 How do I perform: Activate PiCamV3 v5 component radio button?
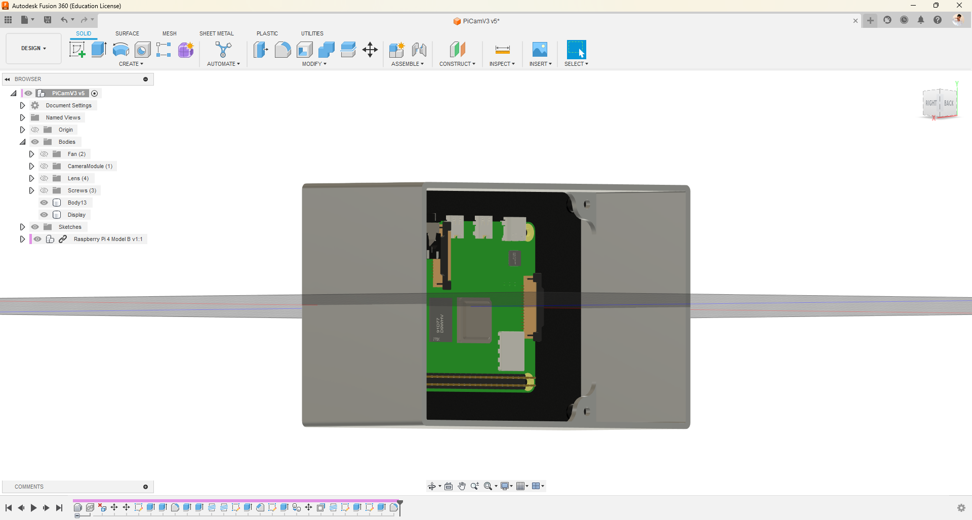95,93
